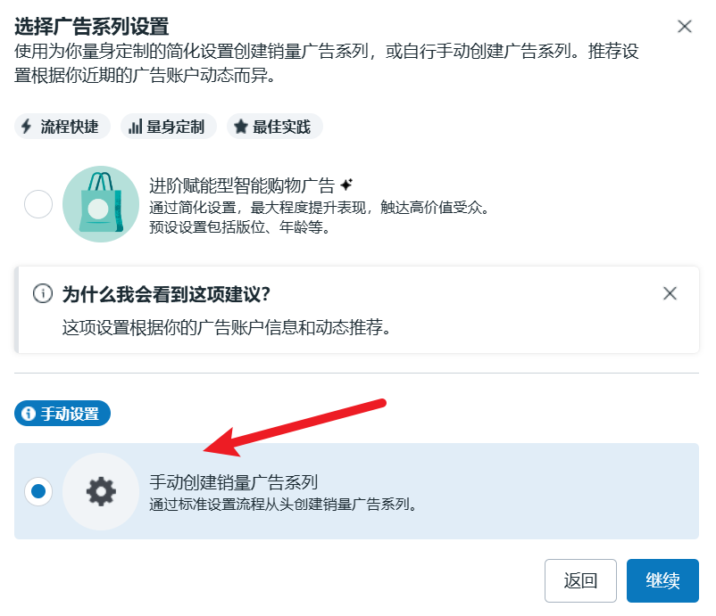Select the 进阶赋能型智能购物广告 radio button
This screenshot has width=716, height=616.
(38, 205)
